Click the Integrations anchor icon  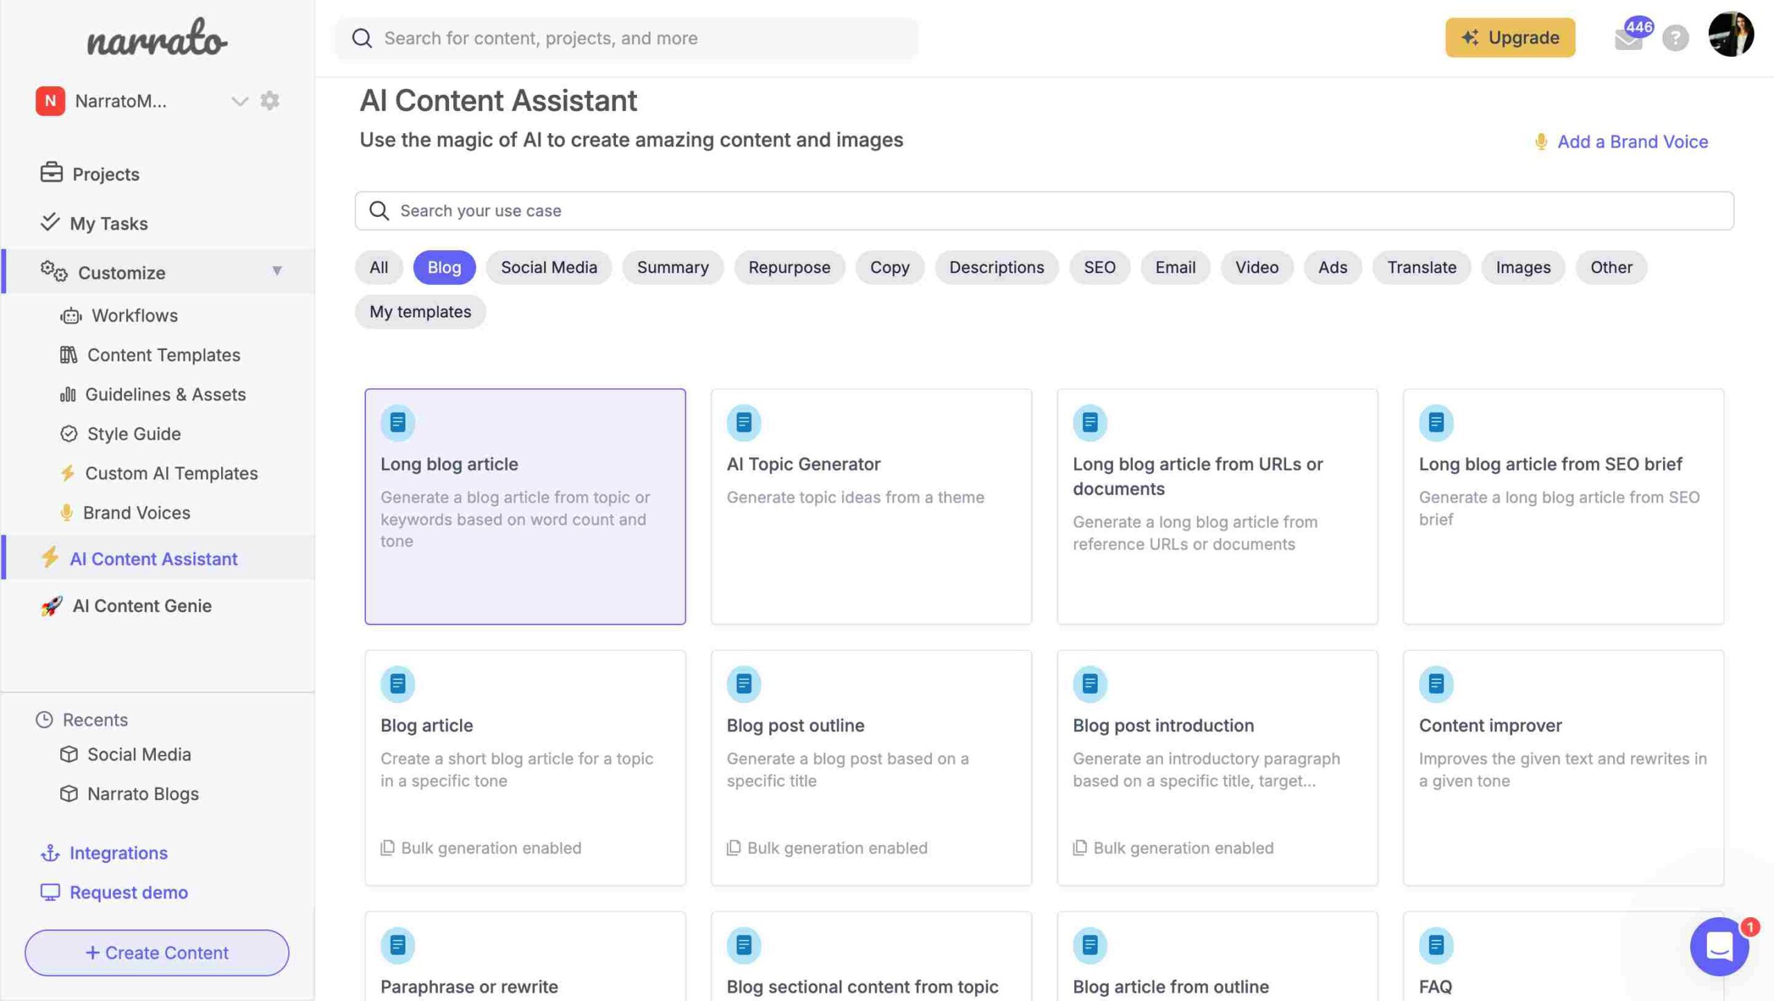click(49, 853)
